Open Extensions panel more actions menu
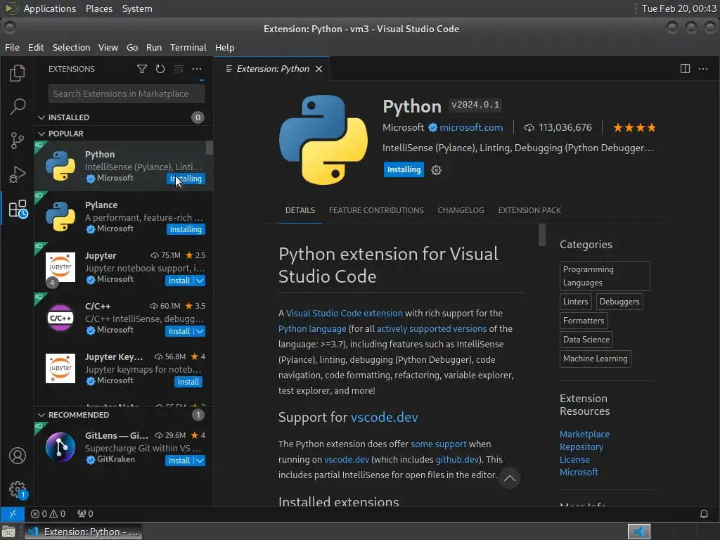The height and width of the screenshot is (540, 720). 197,69
